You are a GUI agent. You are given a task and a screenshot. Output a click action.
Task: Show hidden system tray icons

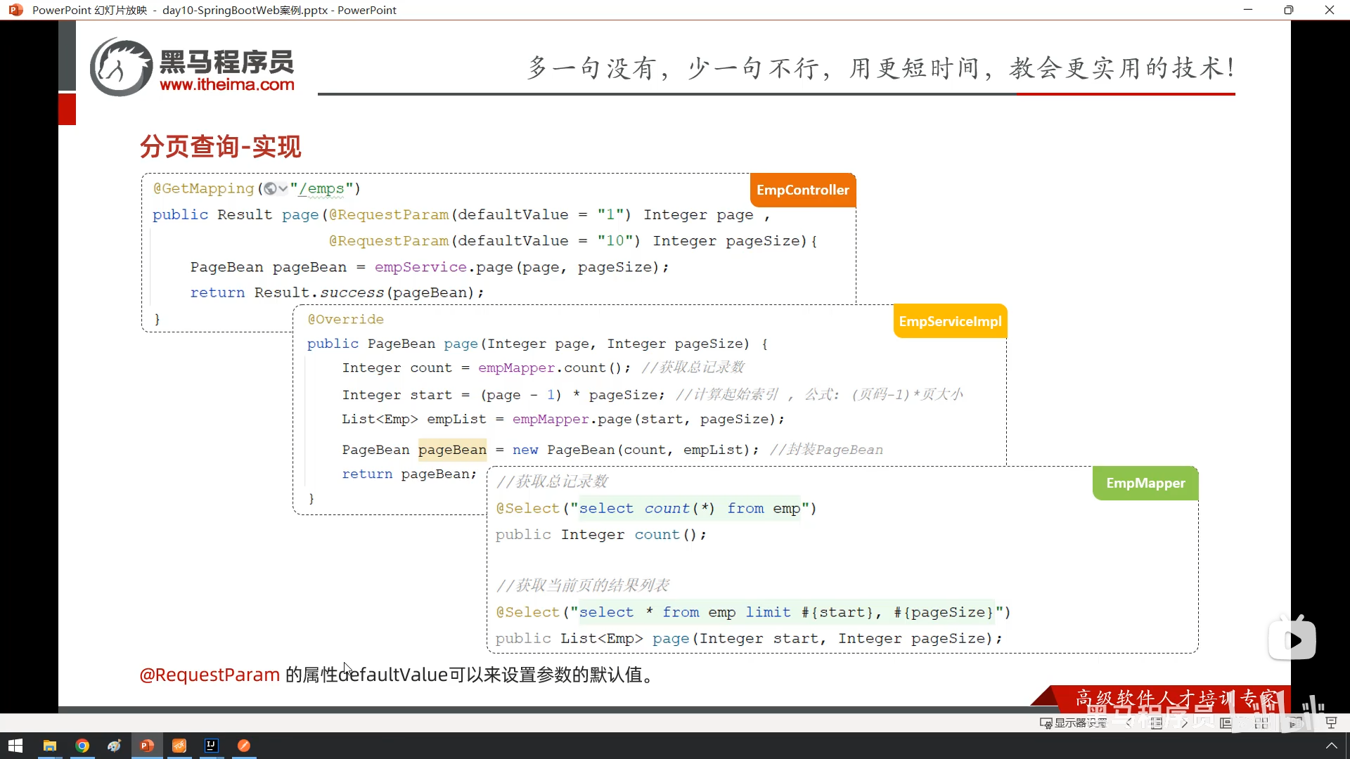click(1331, 746)
